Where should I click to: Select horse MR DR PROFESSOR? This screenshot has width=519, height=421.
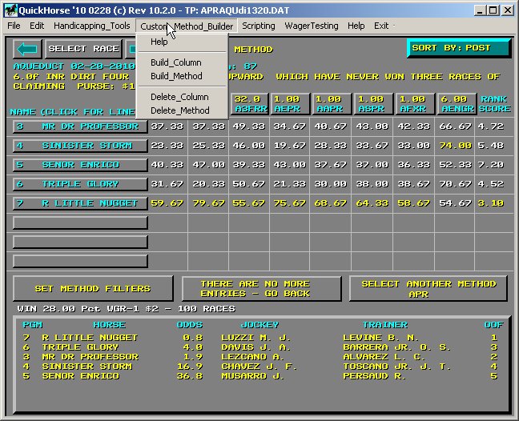80,126
